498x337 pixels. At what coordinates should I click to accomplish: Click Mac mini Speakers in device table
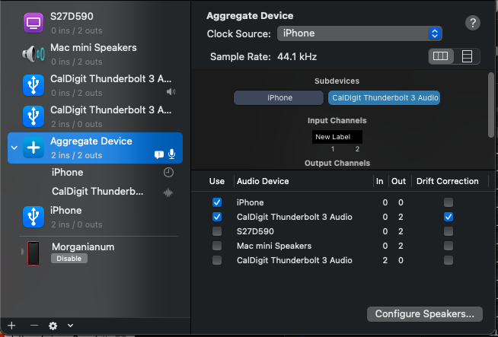[x=274, y=246]
